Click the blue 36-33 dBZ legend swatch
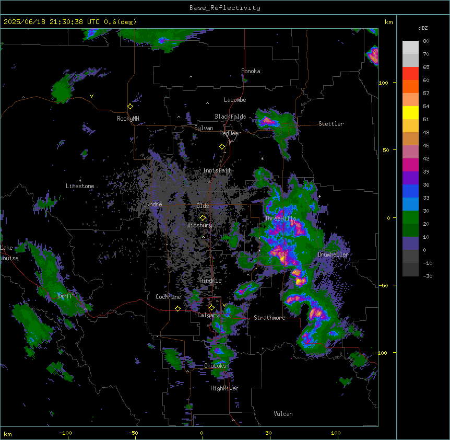This screenshot has width=450, height=440. click(410, 191)
